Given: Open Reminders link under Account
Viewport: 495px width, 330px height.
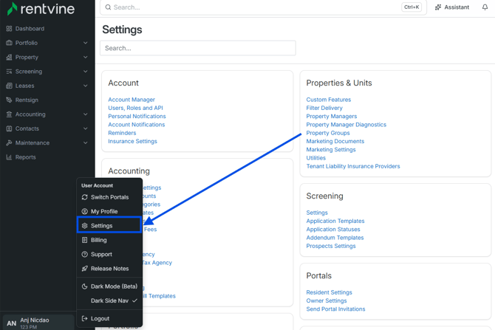Looking at the screenshot, I should point(122,133).
